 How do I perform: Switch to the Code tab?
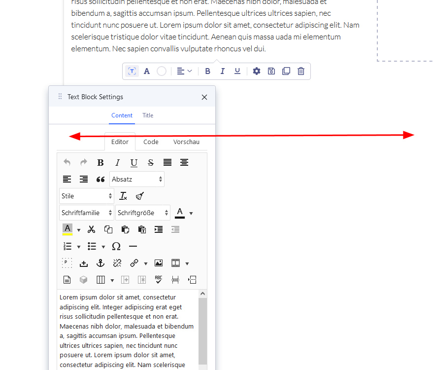tap(151, 142)
